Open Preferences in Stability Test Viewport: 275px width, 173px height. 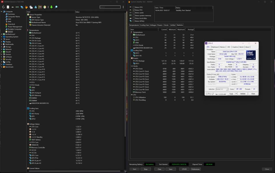(196, 169)
